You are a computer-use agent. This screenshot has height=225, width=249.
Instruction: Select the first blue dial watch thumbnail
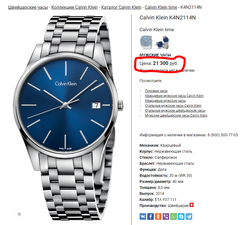(146, 42)
